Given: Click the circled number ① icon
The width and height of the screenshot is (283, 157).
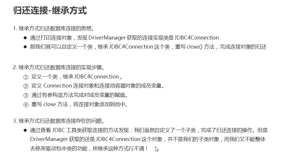Looking at the screenshot, I should pos(26,77).
